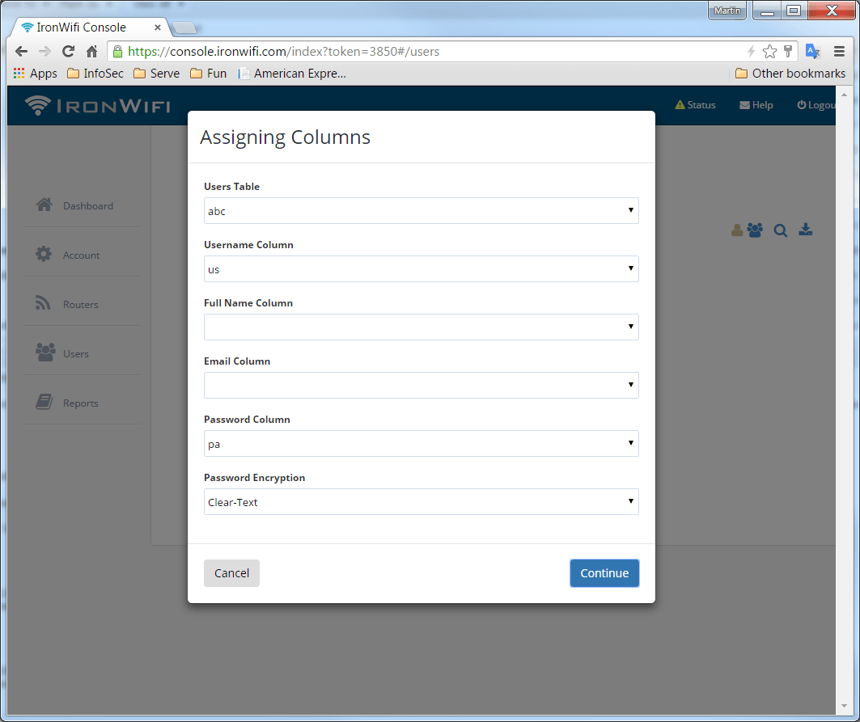
Task: Open the Password Encryption dropdown
Action: click(422, 501)
